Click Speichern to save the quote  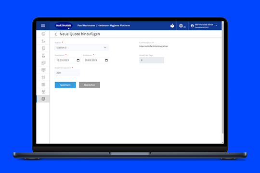point(65,85)
